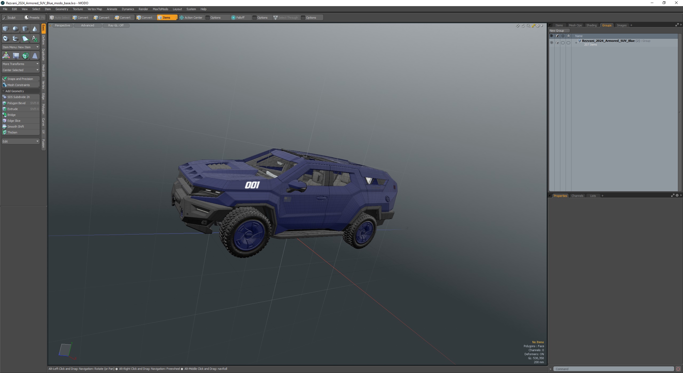
Task: Open the Presets browser
Action: pos(34,18)
